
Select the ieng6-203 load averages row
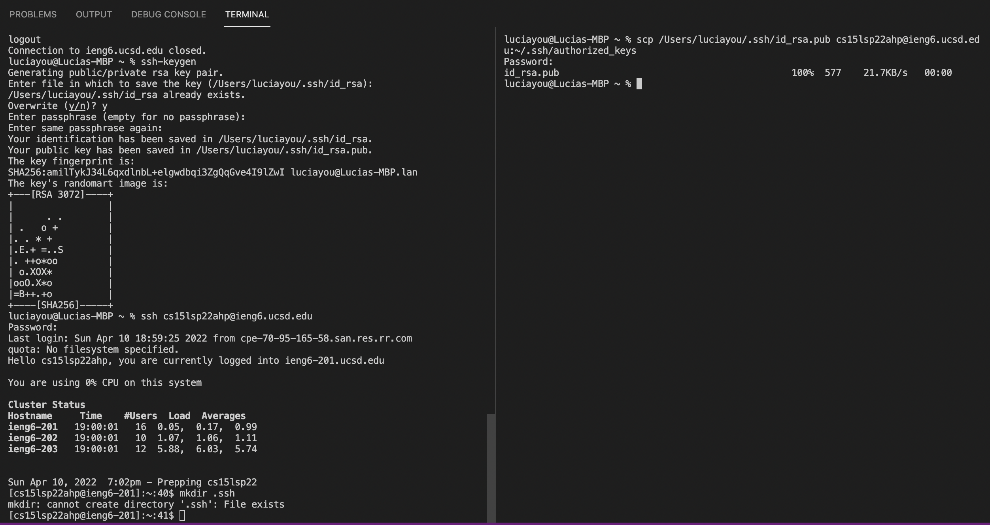(x=206, y=449)
